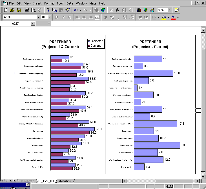
Task: Click the Paste clipboard icon
Action: tap(61, 10)
